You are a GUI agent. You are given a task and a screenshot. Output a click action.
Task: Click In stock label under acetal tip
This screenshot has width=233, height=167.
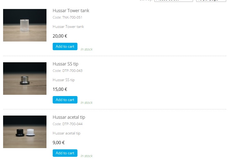point(86,156)
